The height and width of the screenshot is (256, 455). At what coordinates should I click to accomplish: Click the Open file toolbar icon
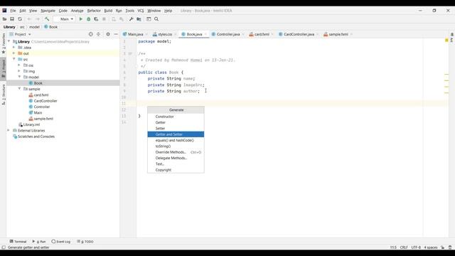click(x=4, y=19)
